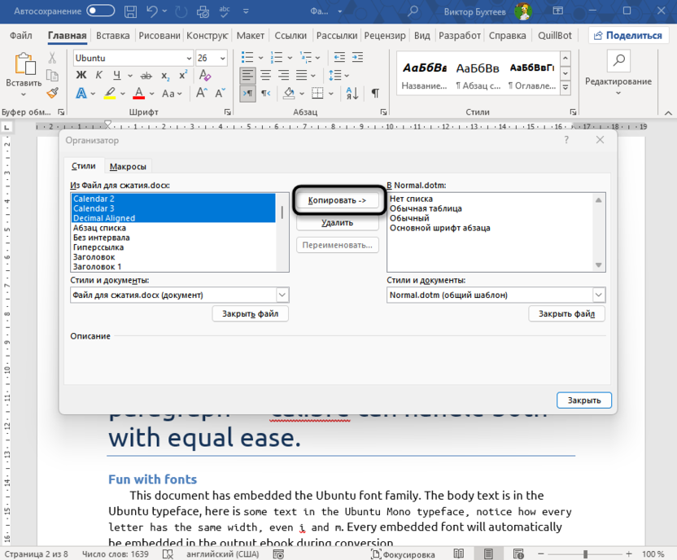Center-align text using the ribbon icon

[267, 75]
